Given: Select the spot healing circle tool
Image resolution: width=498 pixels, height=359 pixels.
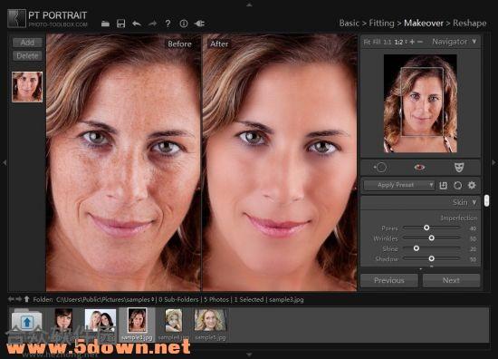Looking at the screenshot, I should tap(380, 167).
